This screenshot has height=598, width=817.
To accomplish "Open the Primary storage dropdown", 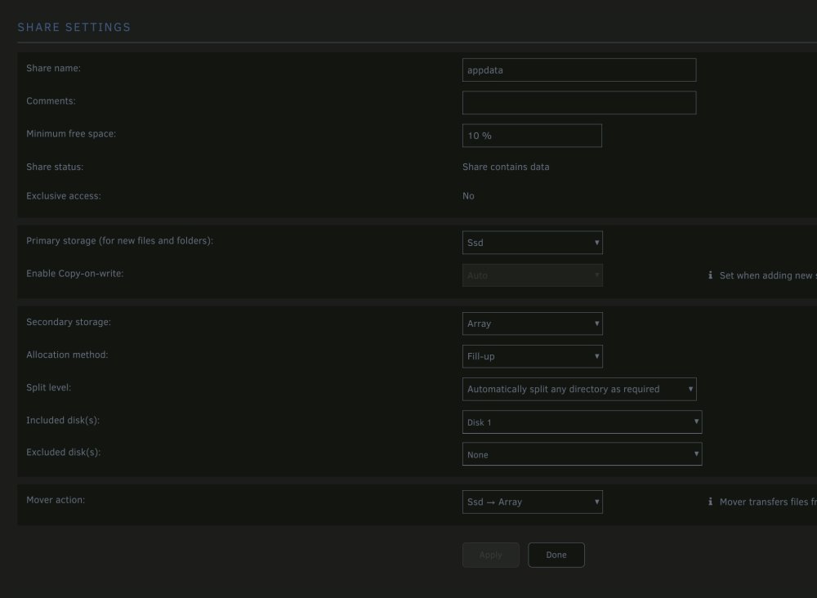I will tap(532, 243).
